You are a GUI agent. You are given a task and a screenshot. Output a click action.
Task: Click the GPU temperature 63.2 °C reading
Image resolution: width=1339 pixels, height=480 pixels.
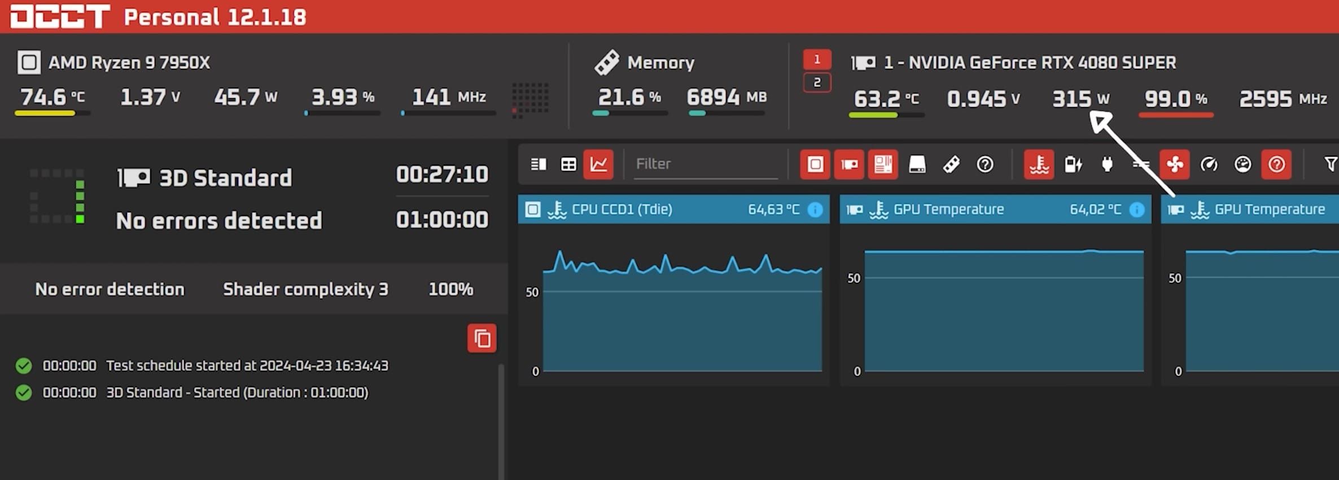click(x=886, y=99)
